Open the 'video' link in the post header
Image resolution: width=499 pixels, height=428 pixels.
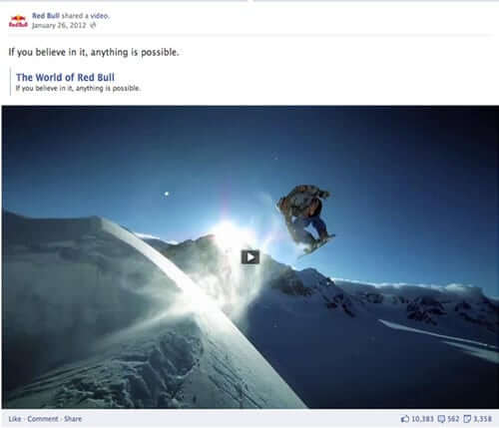[99, 16]
